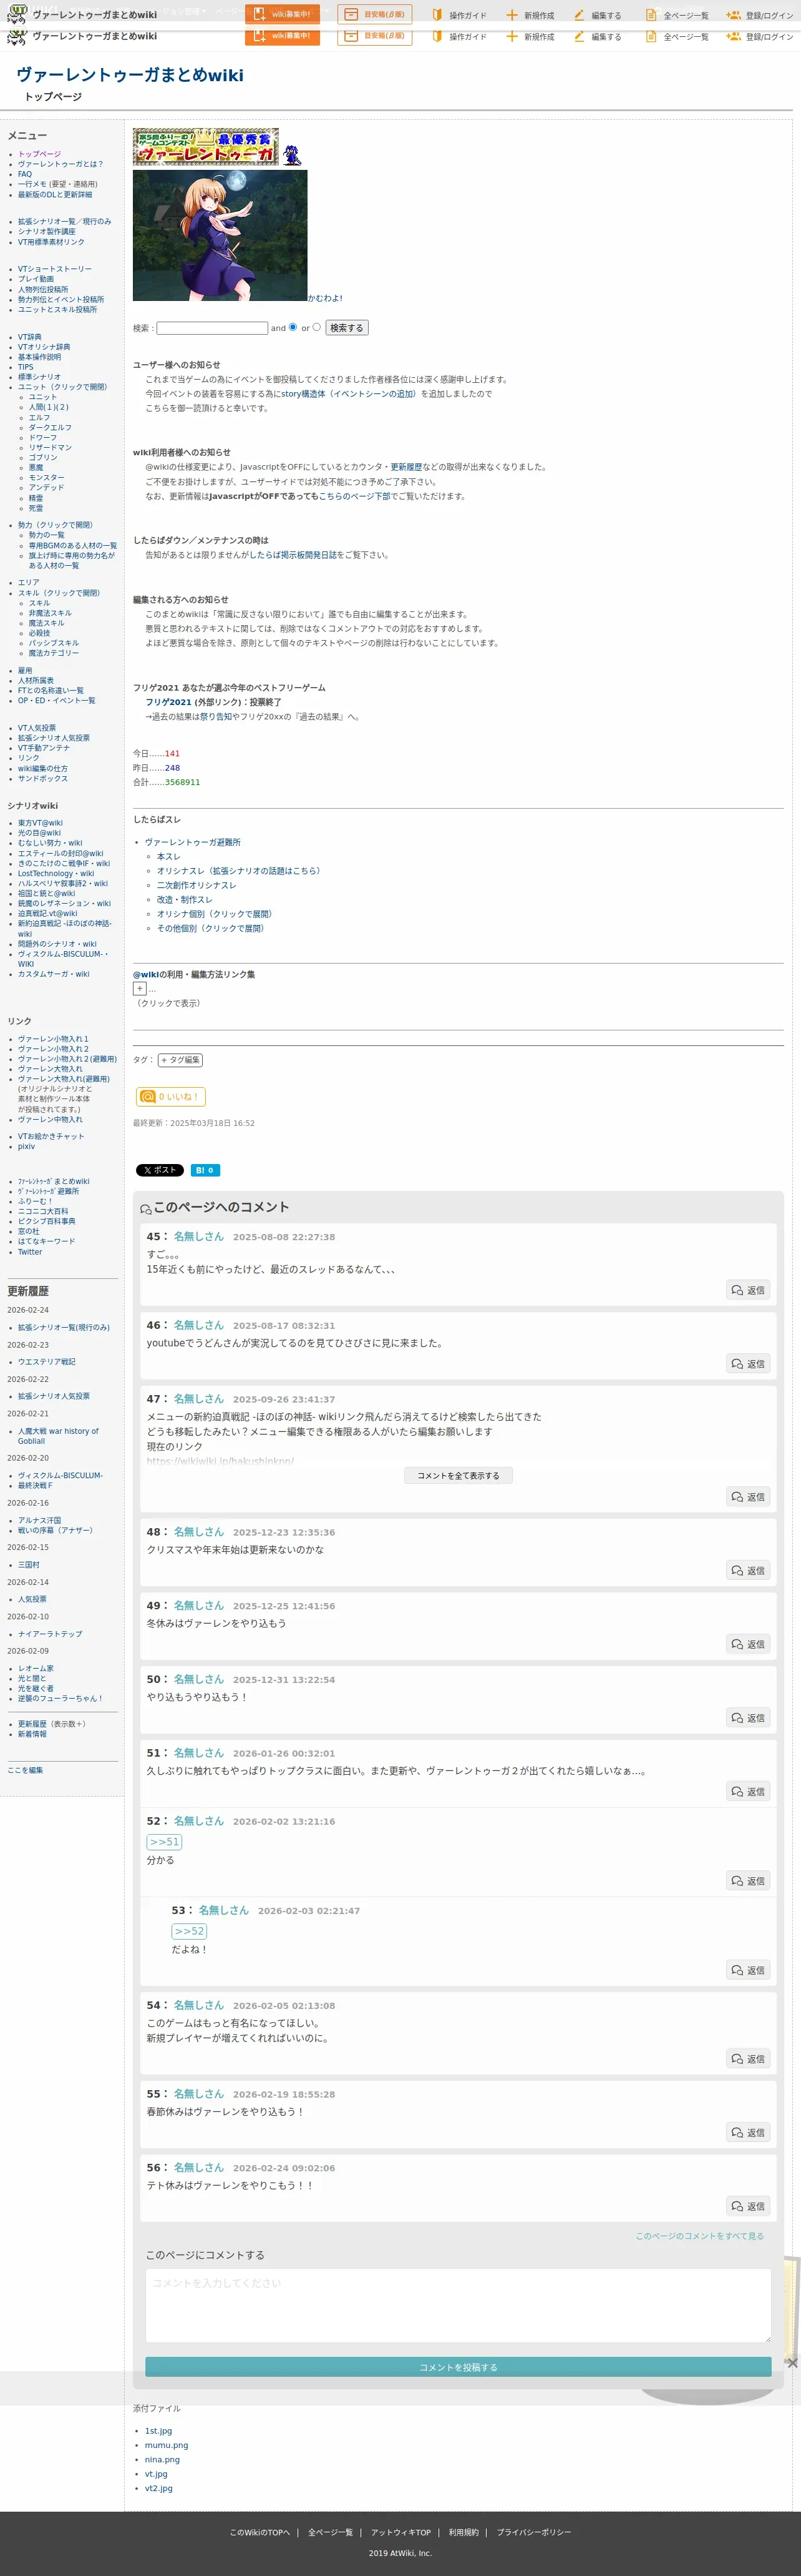Open したらば掲示板開発日誌 link
The width and height of the screenshot is (801, 2576).
coord(294,555)
